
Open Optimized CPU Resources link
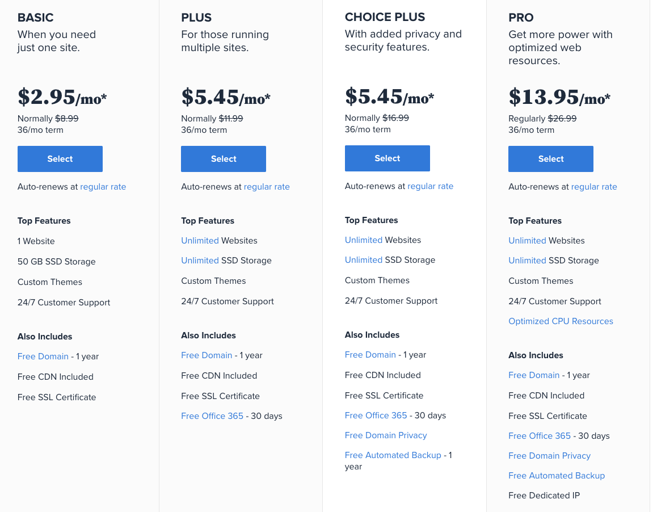coord(561,321)
